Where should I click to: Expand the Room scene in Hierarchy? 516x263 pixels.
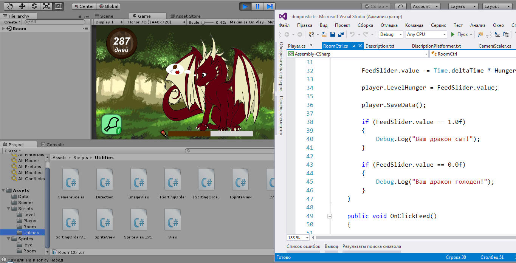click(3, 29)
